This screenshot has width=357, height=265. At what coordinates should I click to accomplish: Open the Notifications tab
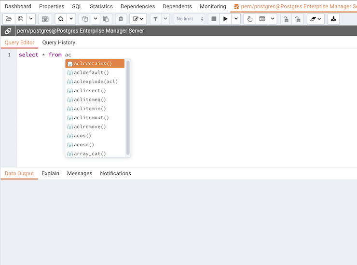pyautogui.click(x=116, y=173)
